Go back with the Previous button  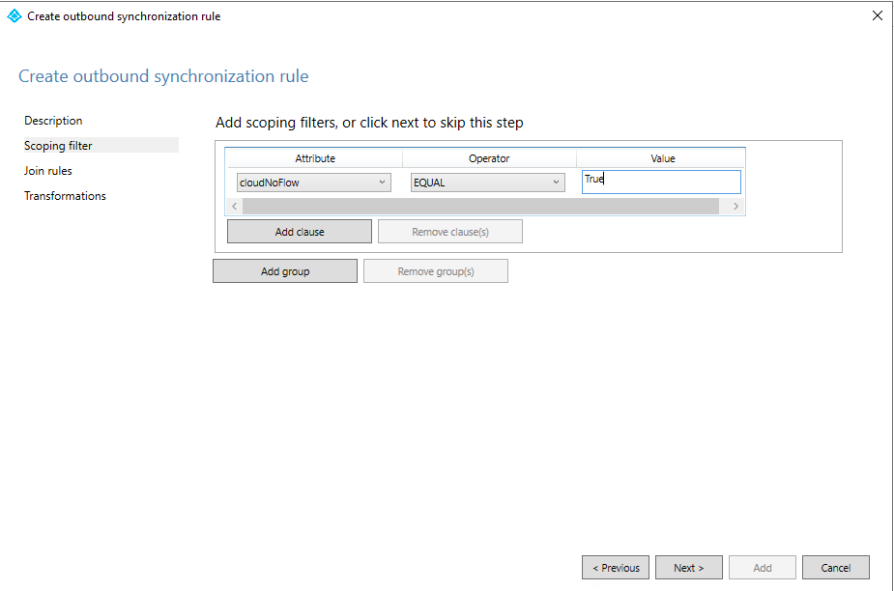tap(616, 568)
